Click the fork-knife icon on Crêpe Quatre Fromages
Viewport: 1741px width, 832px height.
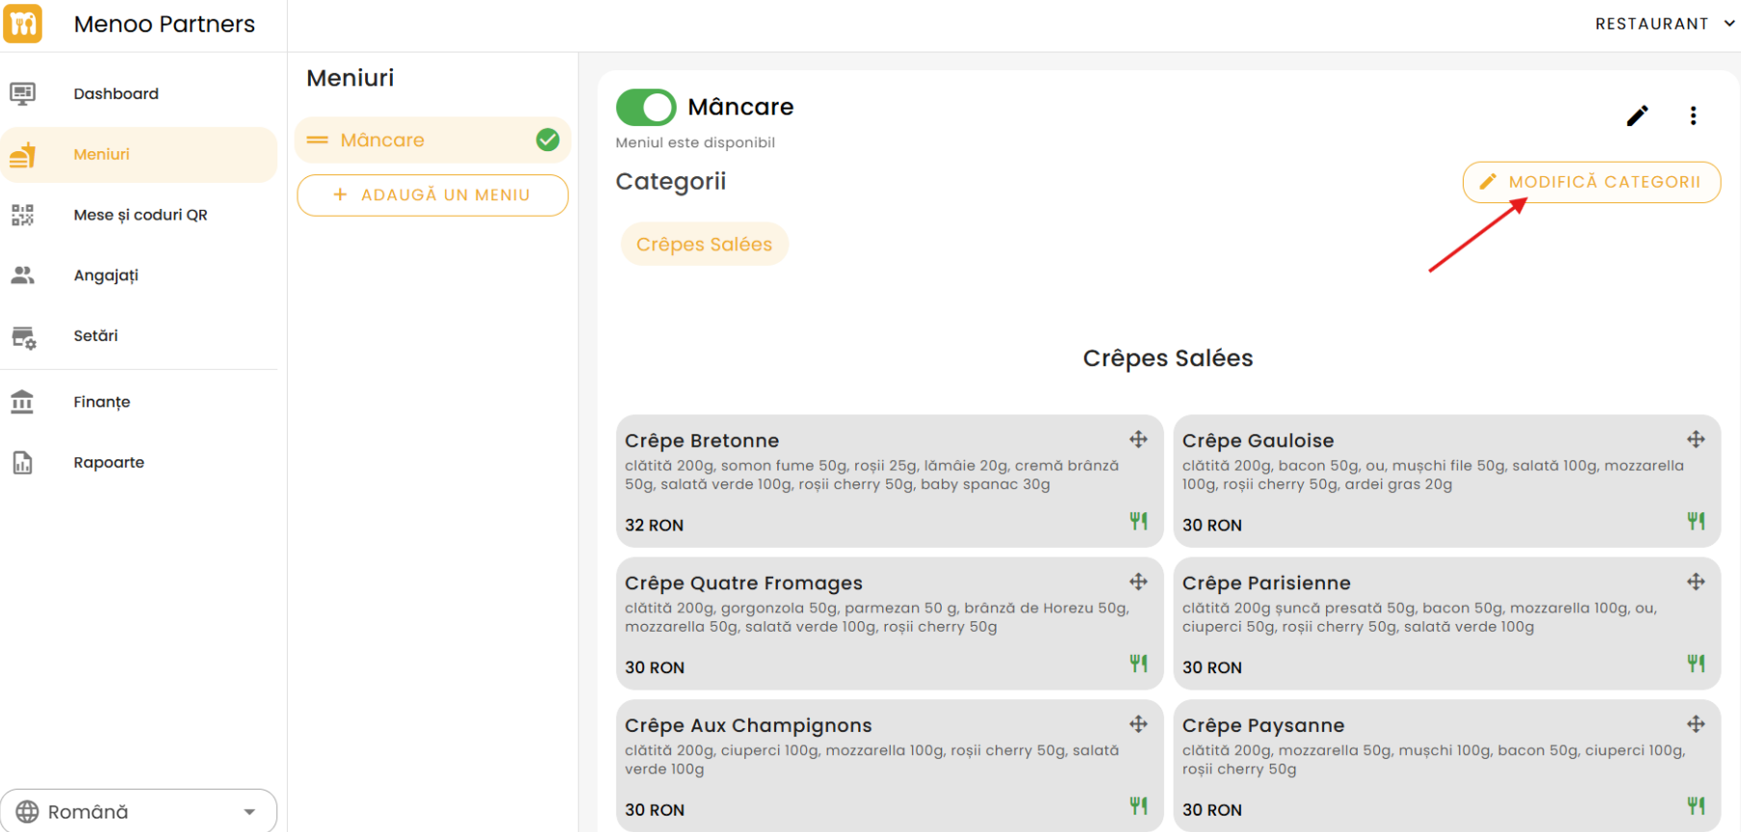point(1138,663)
